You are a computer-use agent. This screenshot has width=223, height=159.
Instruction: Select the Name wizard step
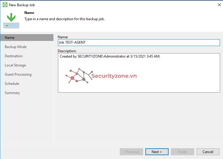[x=27, y=38]
